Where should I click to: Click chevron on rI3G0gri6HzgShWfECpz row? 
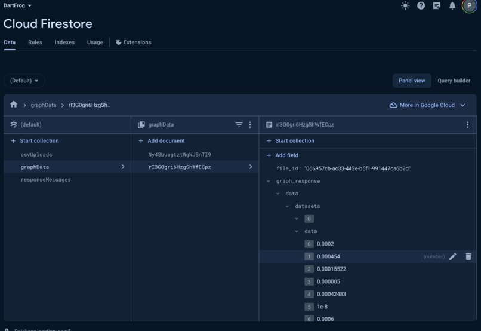pyautogui.click(x=251, y=167)
